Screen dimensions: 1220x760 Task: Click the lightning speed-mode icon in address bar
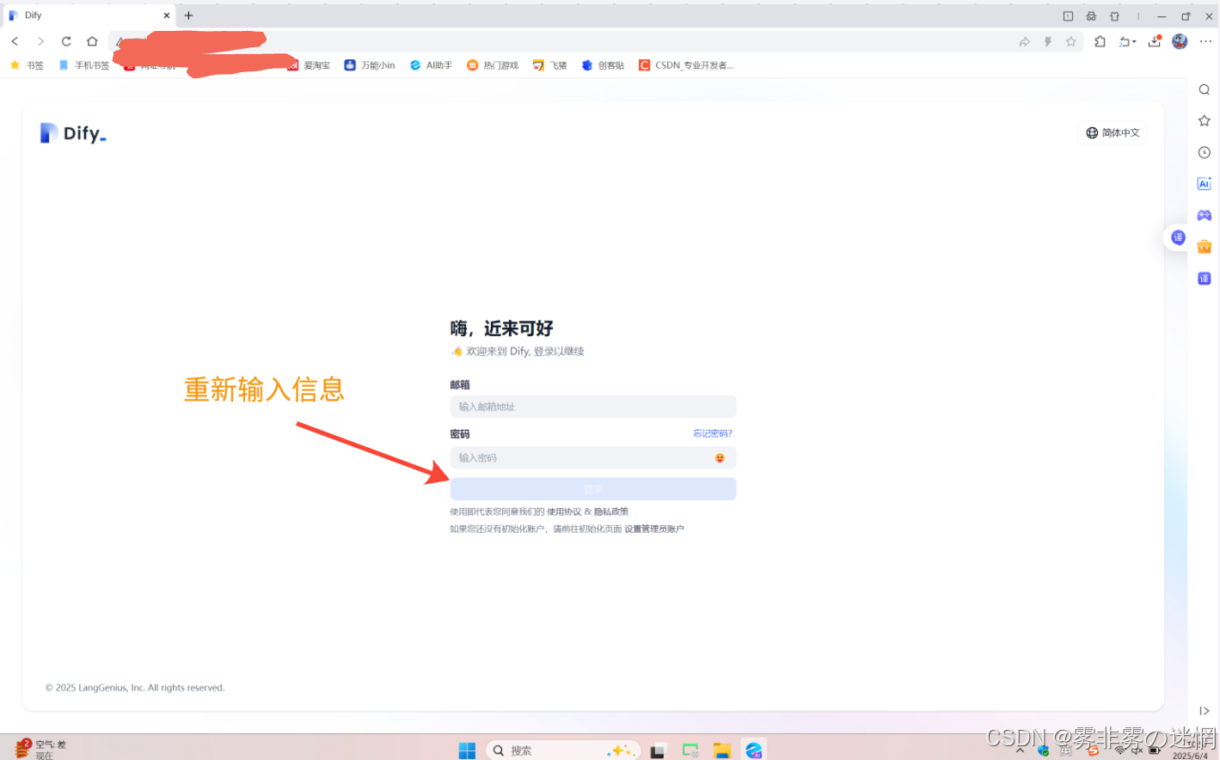[x=1047, y=41]
